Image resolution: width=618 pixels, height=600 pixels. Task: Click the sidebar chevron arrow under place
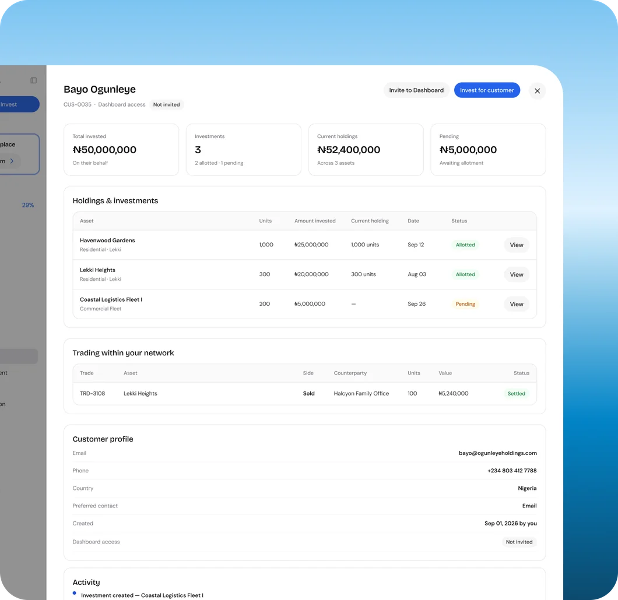[x=12, y=161]
